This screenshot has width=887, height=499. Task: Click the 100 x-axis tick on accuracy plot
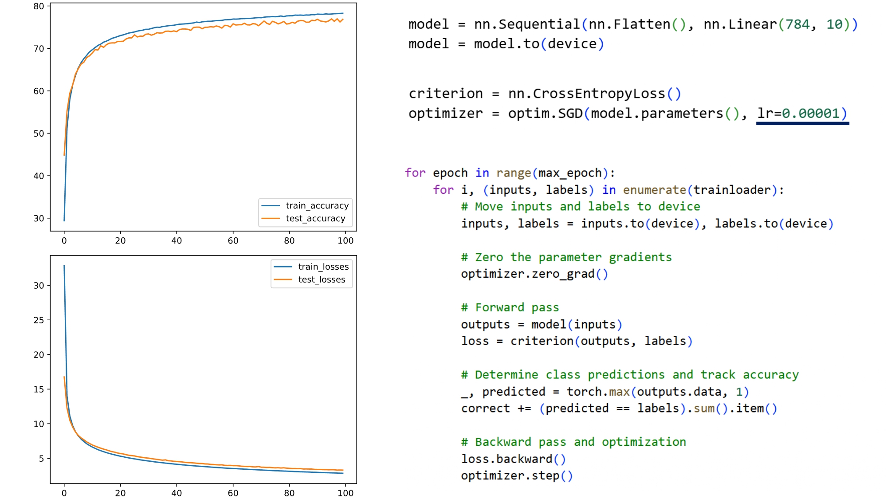click(x=345, y=241)
